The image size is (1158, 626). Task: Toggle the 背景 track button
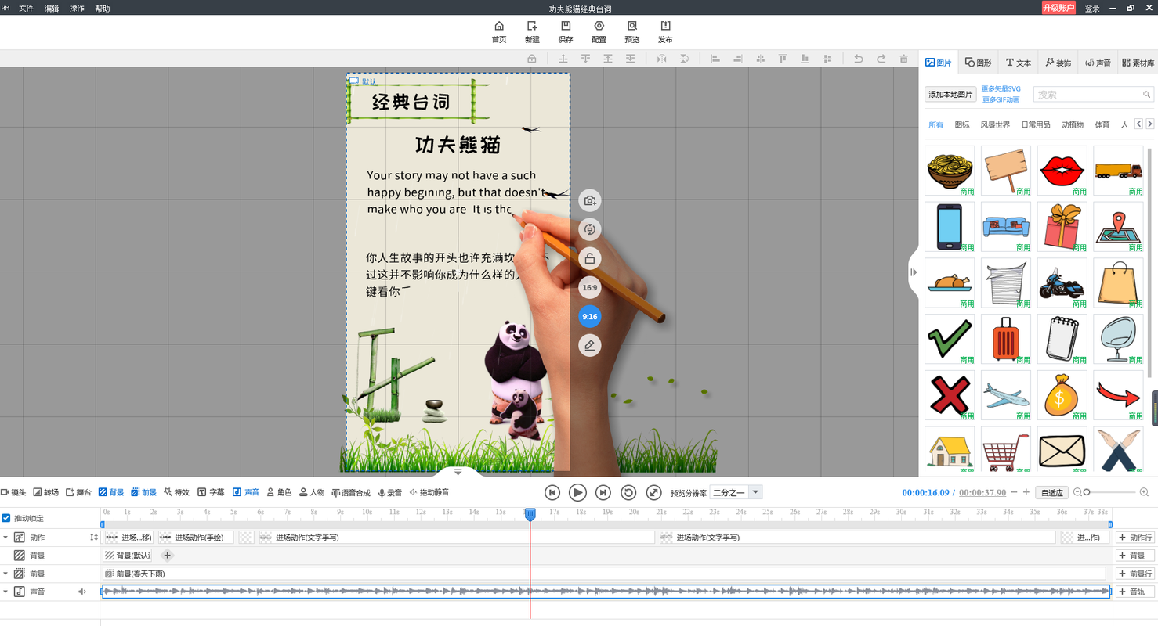click(111, 492)
